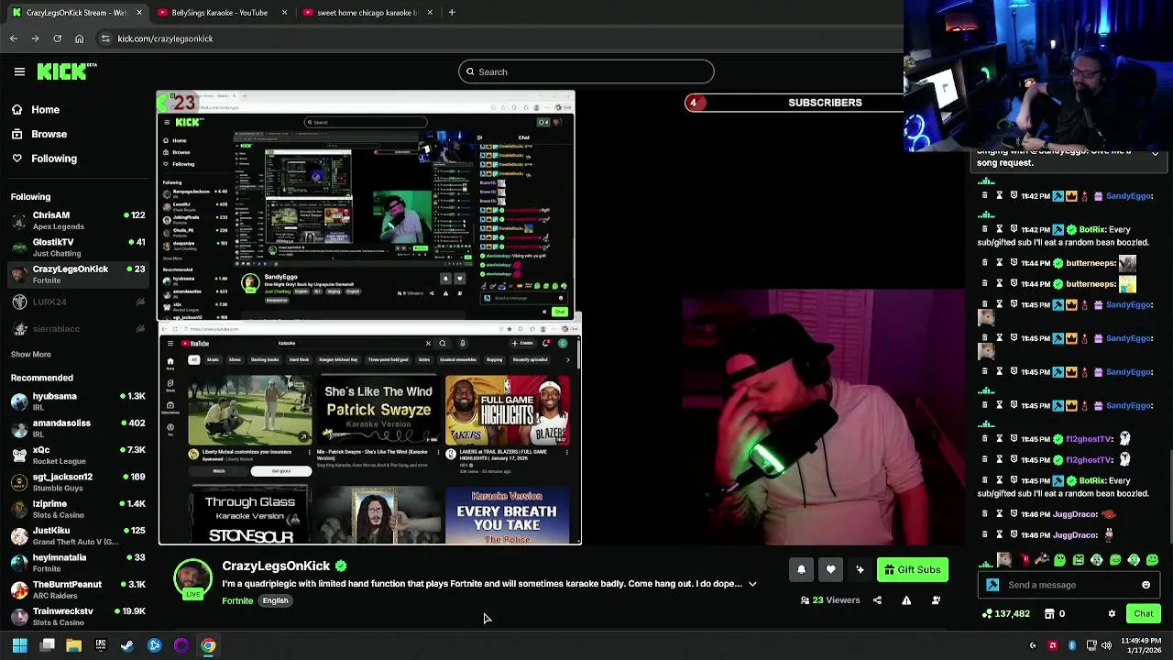The height and width of the screenshot is (660, 1173).
Task: Click the user icon beside the report icon
Action: pos(936,600)
